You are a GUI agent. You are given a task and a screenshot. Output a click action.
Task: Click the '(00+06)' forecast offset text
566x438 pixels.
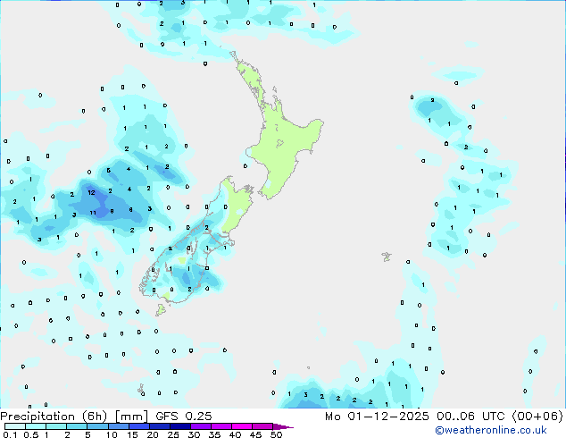(x=537, y=417)
